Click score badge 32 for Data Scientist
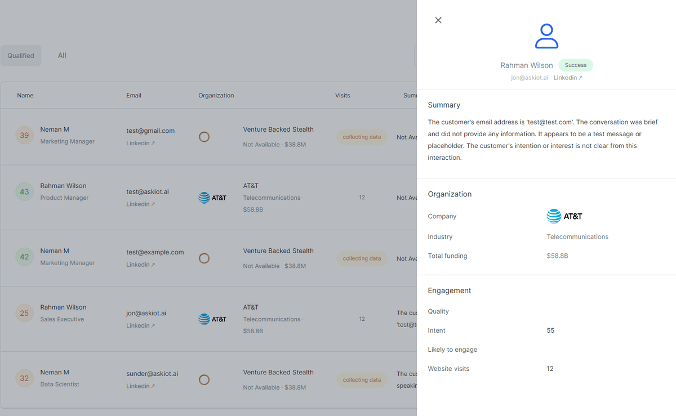 (x=24, y=378)
